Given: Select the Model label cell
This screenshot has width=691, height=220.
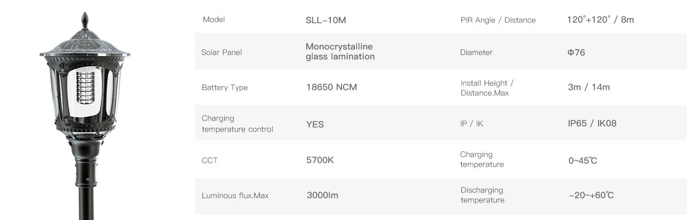Looking at the screenshot, I should (214, 20).
